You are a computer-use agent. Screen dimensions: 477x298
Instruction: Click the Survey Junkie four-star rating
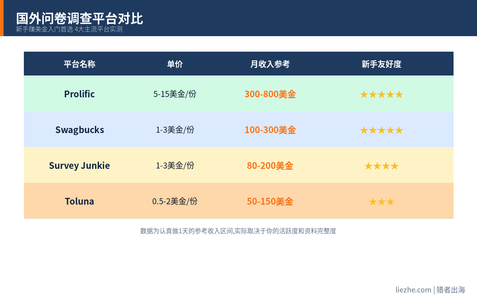[382, 166]
